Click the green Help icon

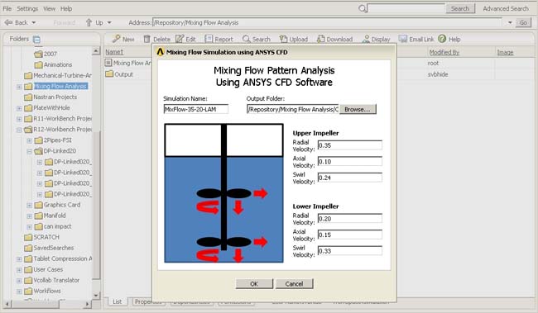(442, 39)
